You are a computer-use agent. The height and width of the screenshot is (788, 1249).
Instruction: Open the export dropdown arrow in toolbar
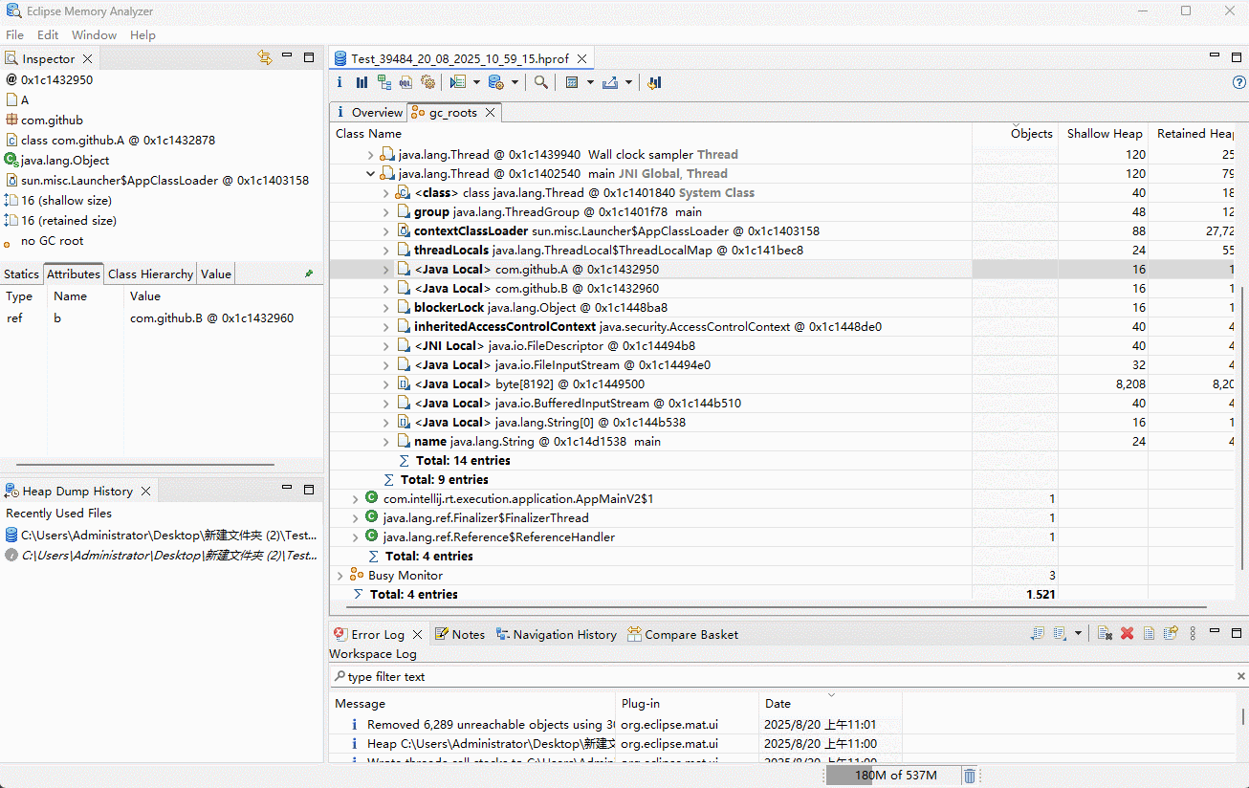click(x=628, y=82)
